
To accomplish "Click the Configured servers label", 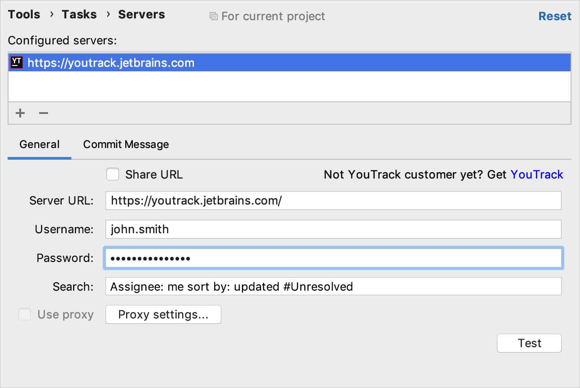I will 62,40.
